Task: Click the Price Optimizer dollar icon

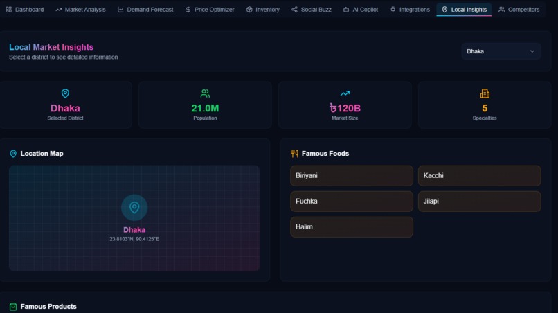Action: (188, 10)
